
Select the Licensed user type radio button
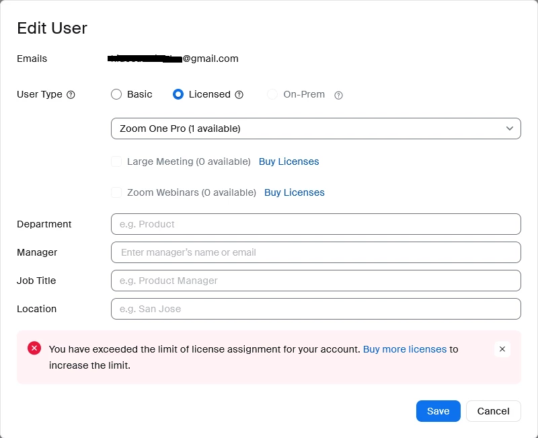tap(178, 94)
